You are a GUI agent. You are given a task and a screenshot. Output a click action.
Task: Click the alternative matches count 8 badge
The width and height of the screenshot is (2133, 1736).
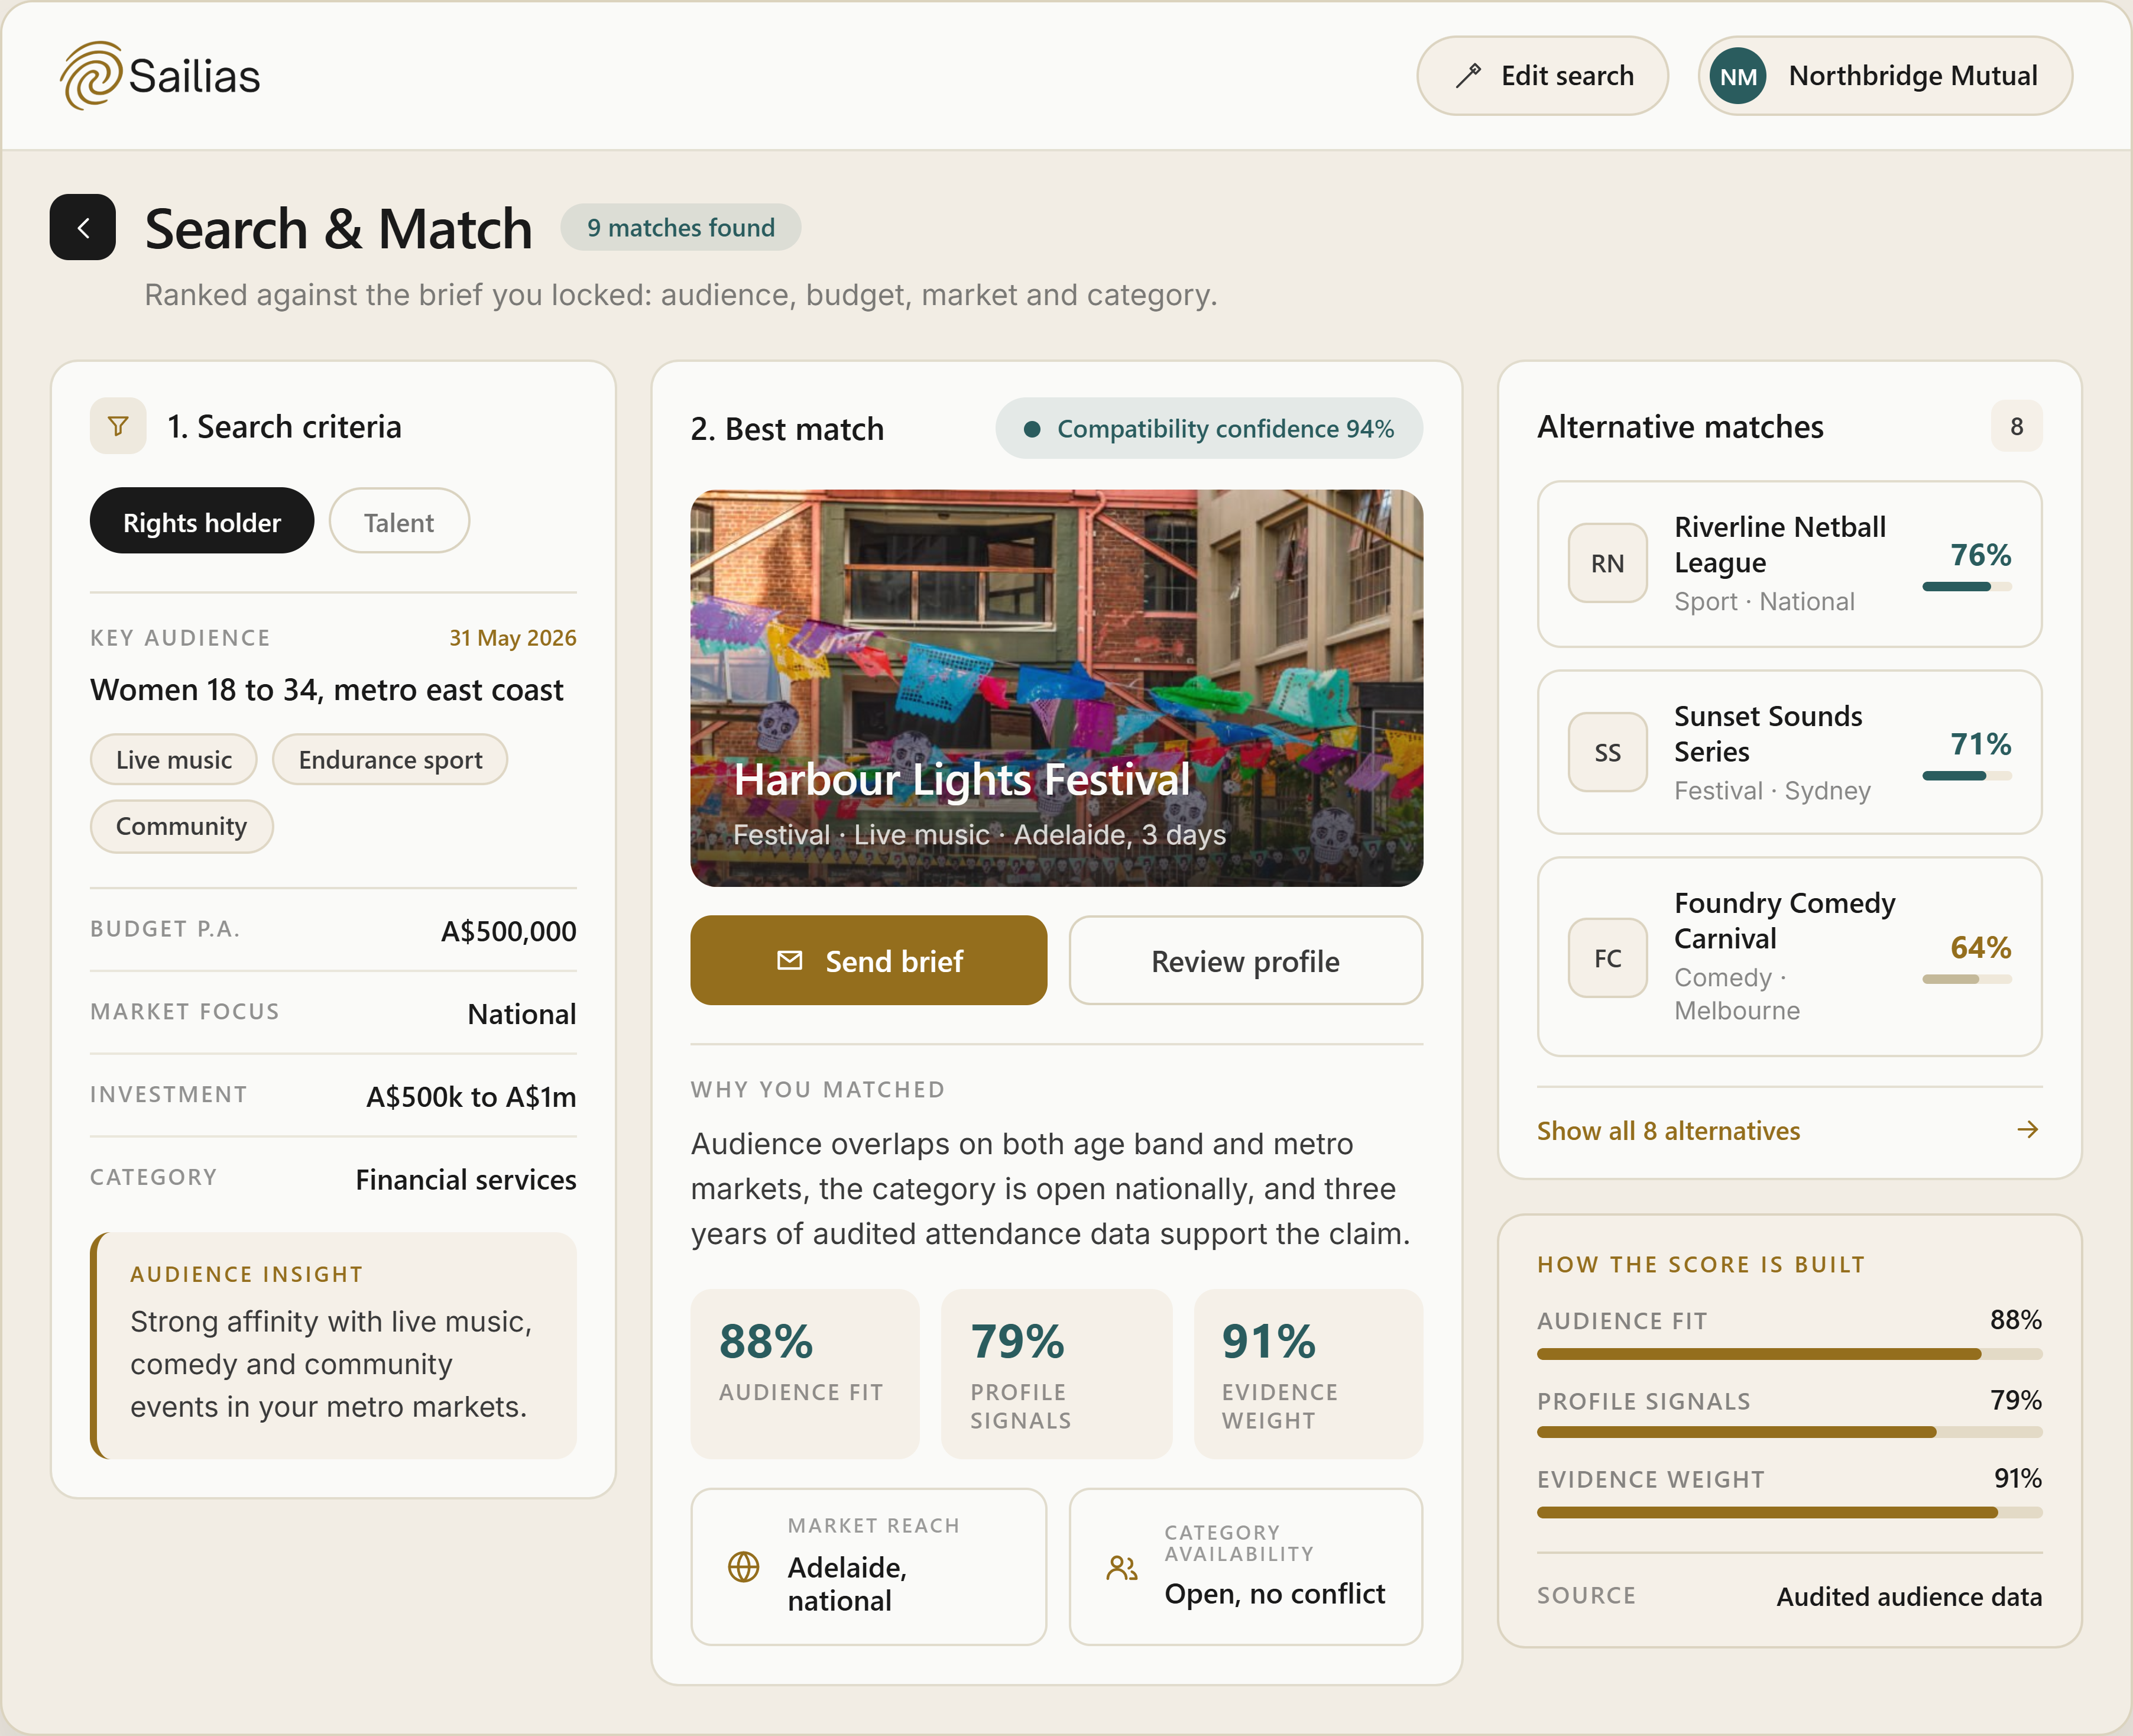pyautogui.click(x=2016, y=426)
